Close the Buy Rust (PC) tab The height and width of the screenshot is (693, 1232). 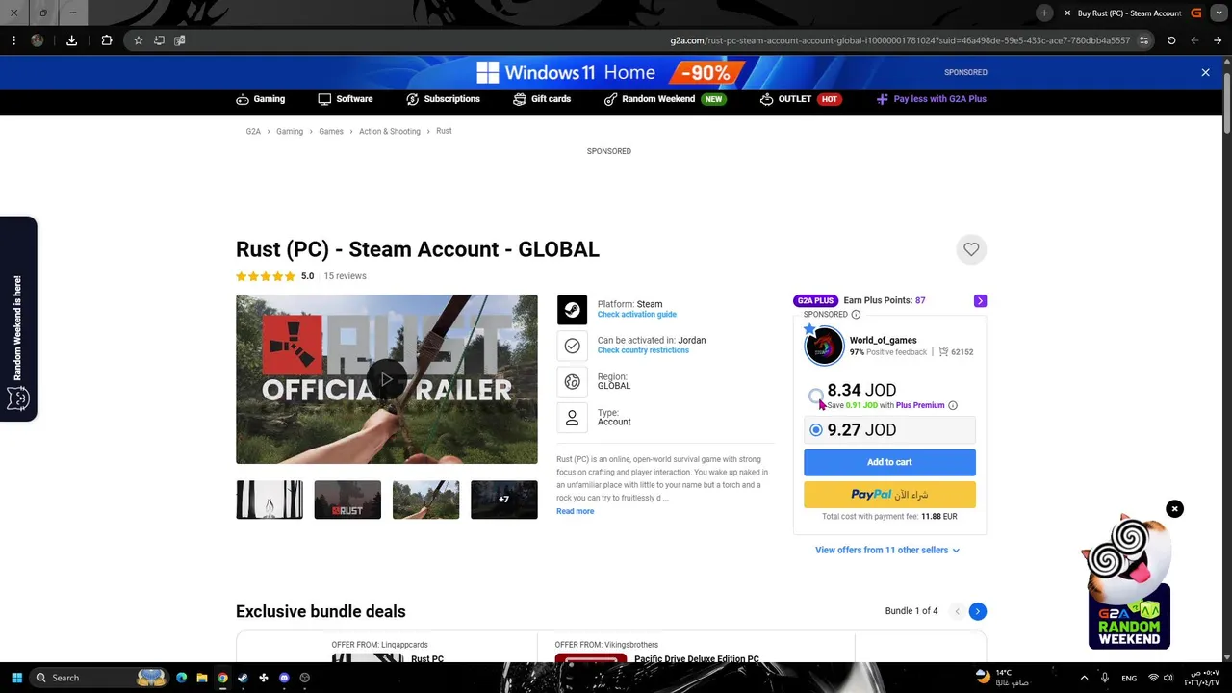tap(1067, 13)
